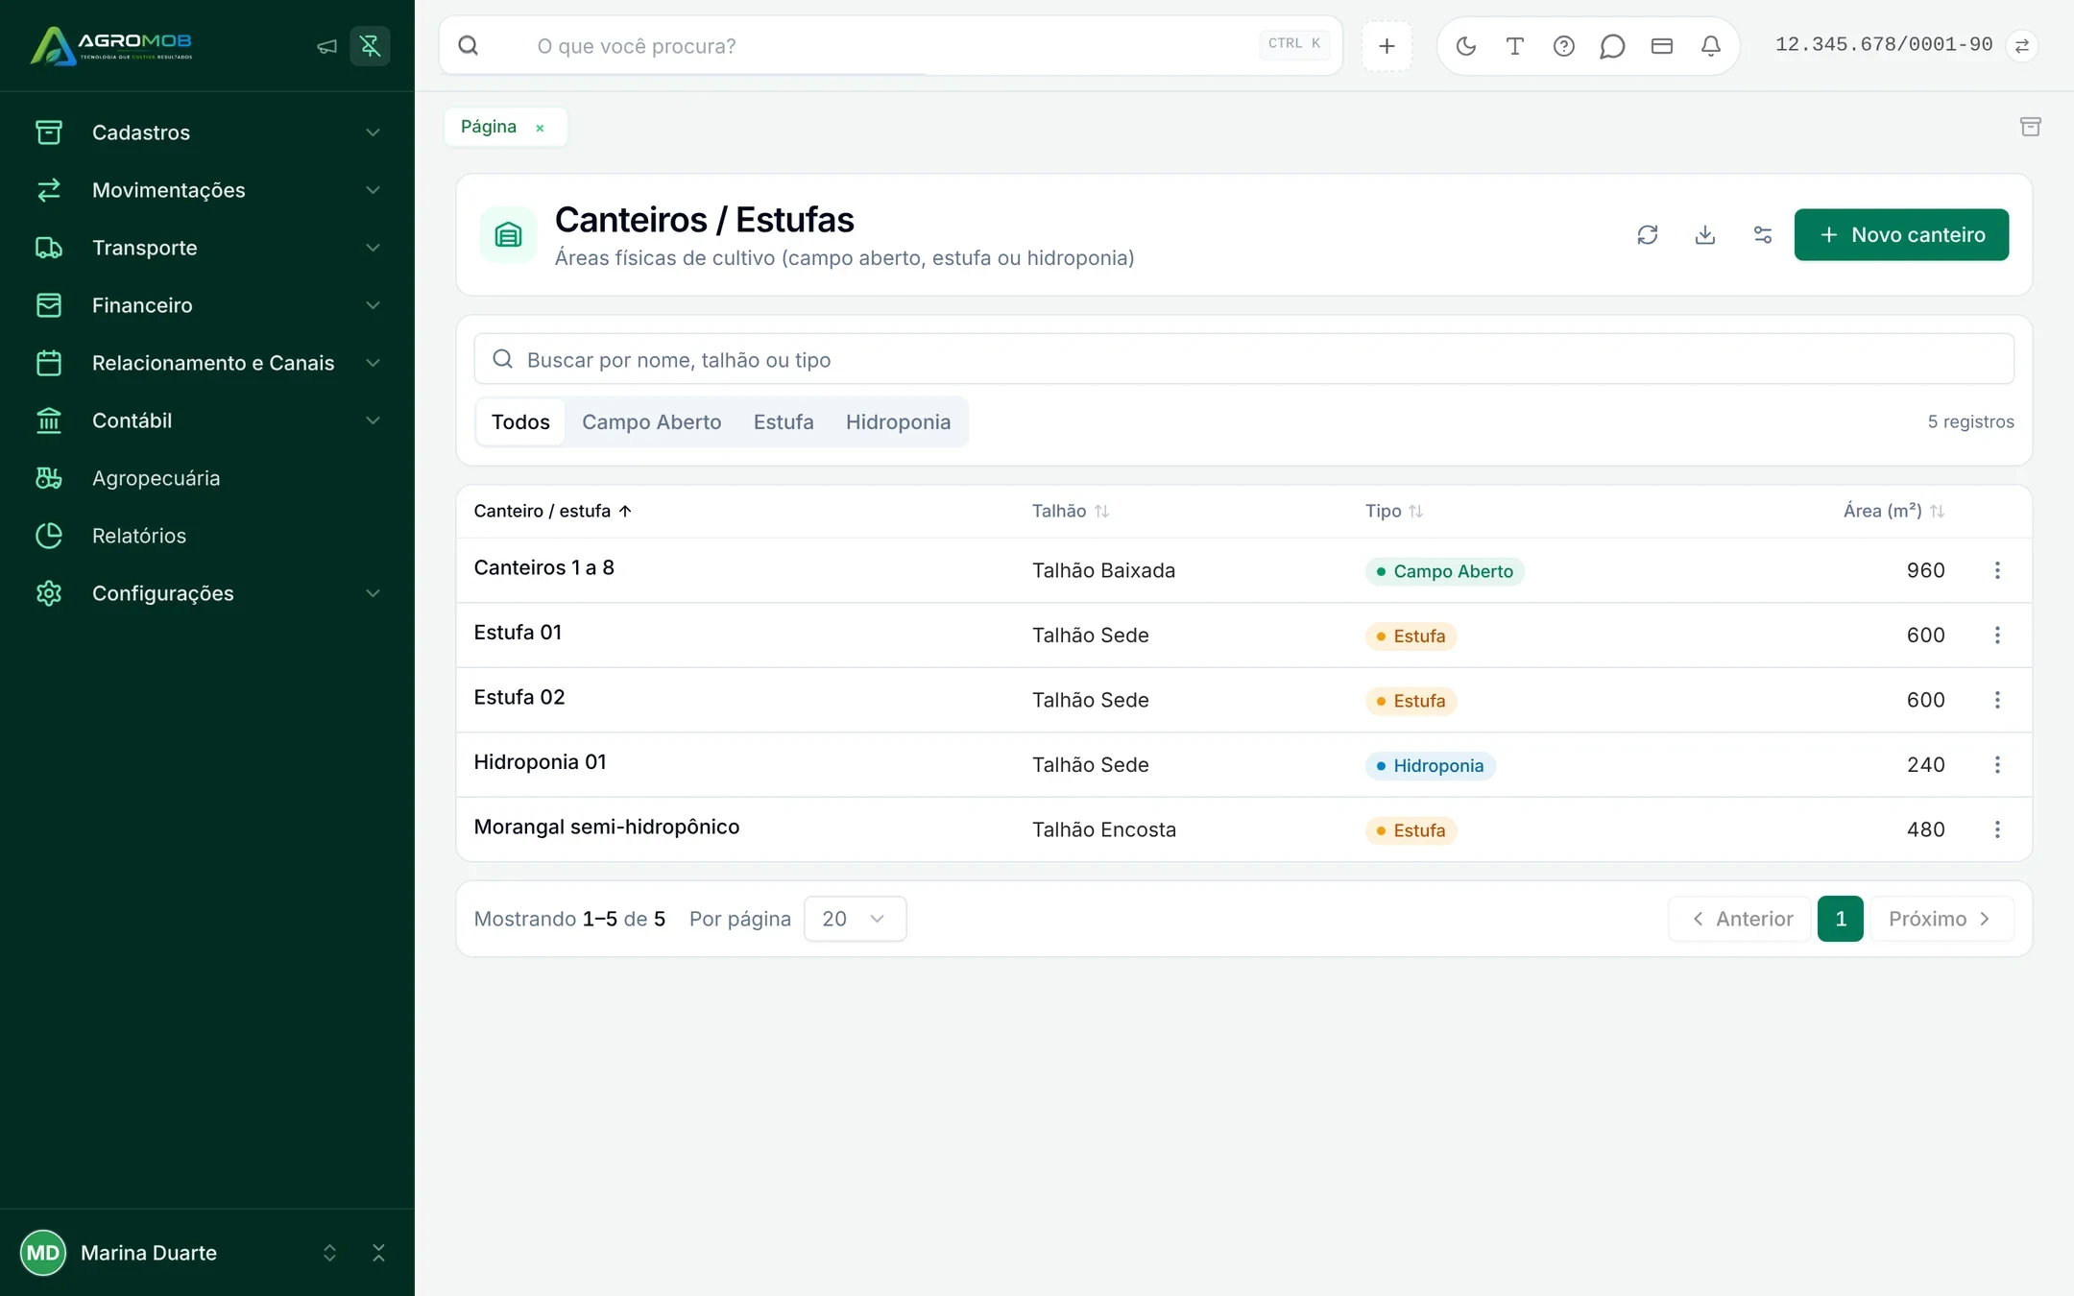Open the notifications bell
The width and height of the screenshot is (2074, 1296).
(x=1711, y=46)
